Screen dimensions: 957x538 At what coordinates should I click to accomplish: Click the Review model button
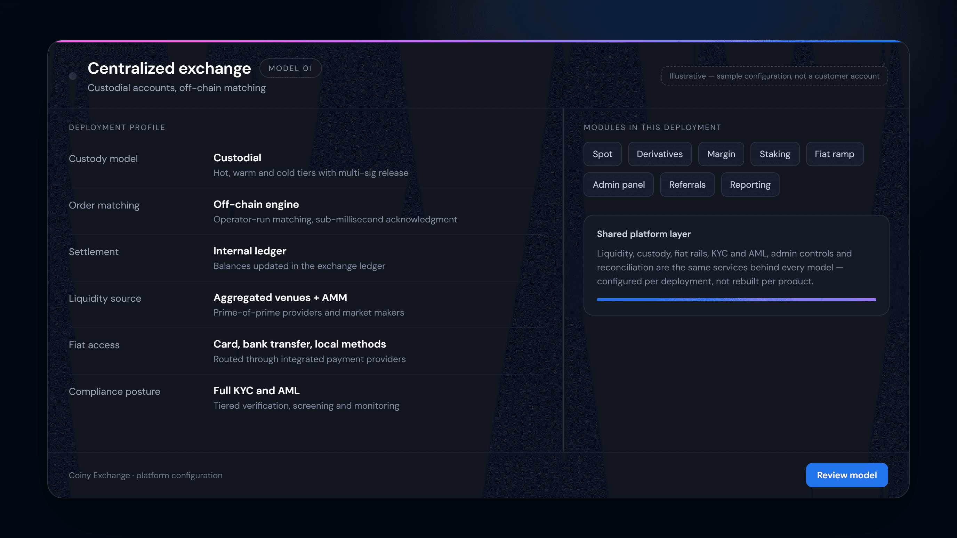(x=847, y=475)
